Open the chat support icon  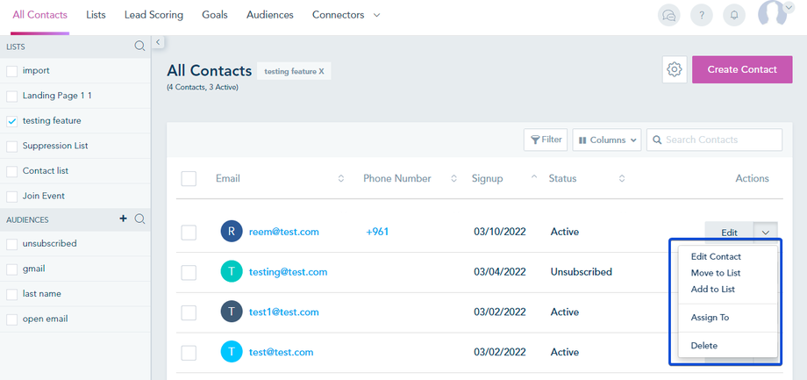pos(670,15)
